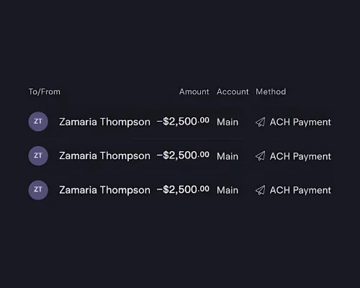This screenshot has width=360, height=288.
Task: Click the ZT avatar in the first row
Action: coord(38,122)
